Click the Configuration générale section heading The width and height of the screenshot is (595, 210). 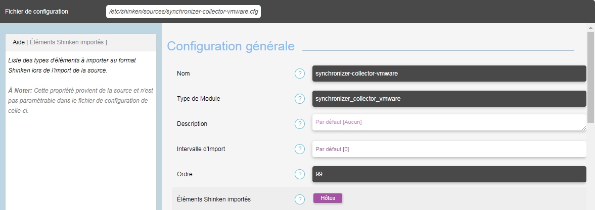click(231, 46)
